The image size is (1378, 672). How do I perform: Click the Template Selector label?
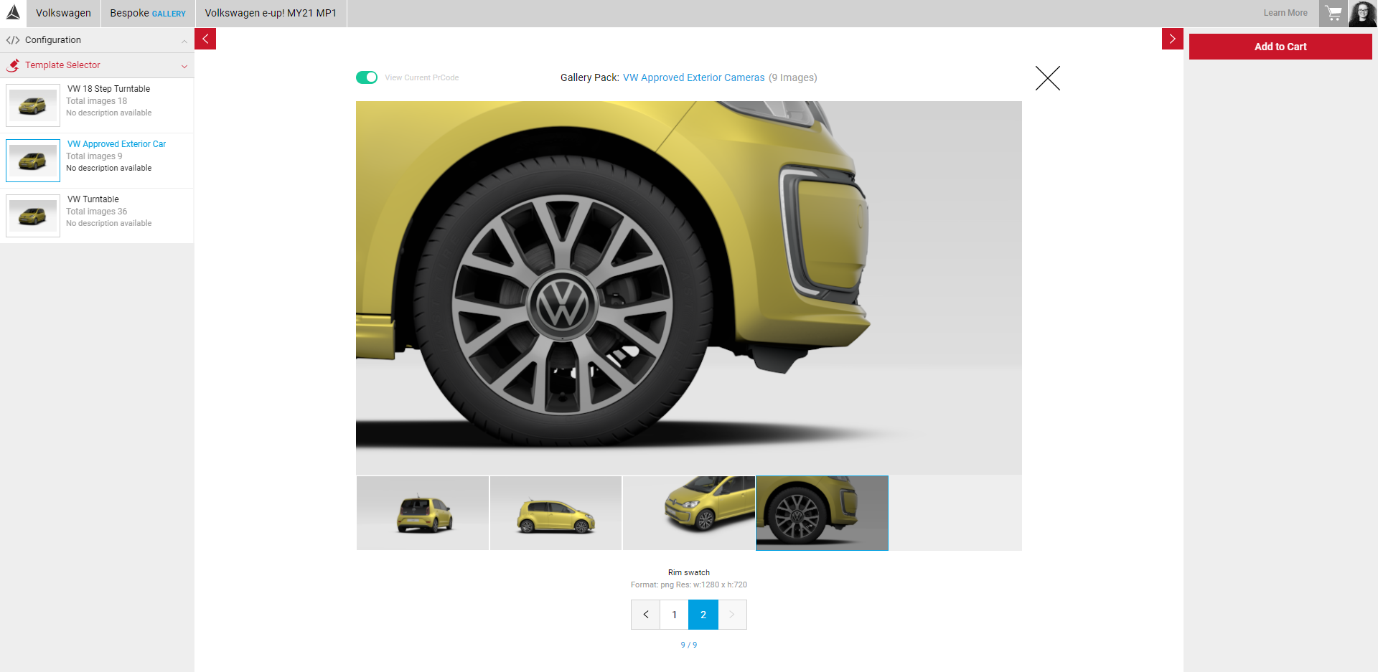click(x=62, y=65)
